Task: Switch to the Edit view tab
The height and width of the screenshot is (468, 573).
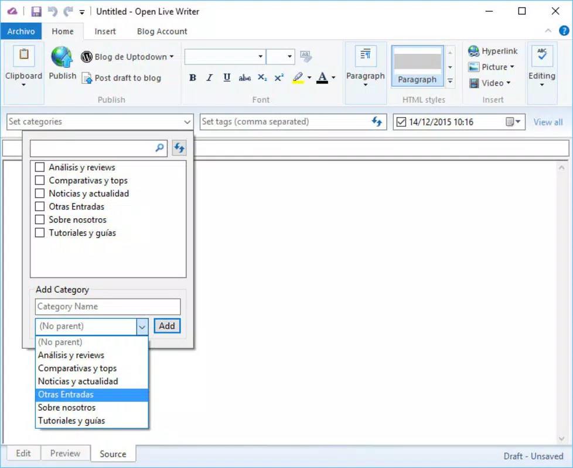Action: click(23, 453)
